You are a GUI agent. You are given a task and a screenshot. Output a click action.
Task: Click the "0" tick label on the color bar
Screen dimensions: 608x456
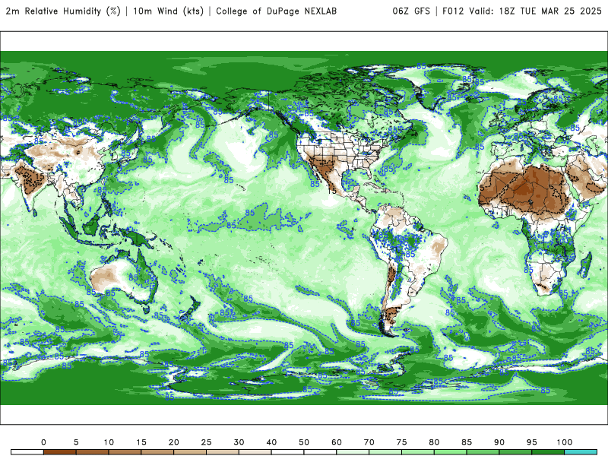click(43, 442)
